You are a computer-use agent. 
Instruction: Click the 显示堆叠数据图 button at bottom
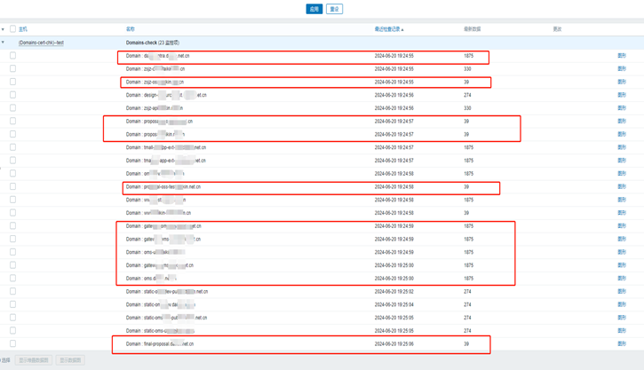pos(34,360)
